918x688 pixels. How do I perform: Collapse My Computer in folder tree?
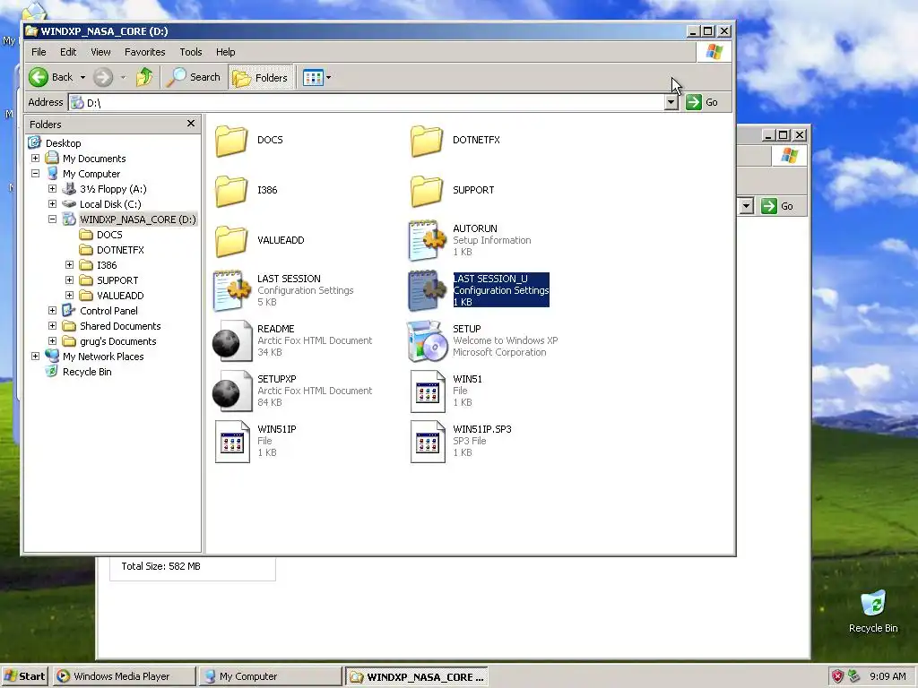point(35,174)
